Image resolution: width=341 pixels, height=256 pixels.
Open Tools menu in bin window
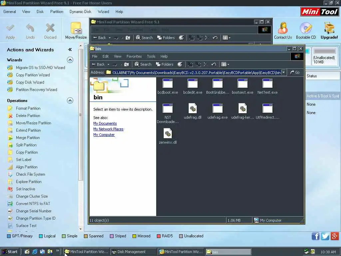tap(151, 56)
